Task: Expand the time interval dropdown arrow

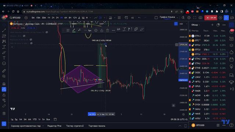Action: coord(90,18)
